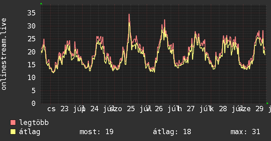This screenshot has height=141, width=271.
Task: Click the 'átlag: 18' average statistic
Action: pos(172,132)
